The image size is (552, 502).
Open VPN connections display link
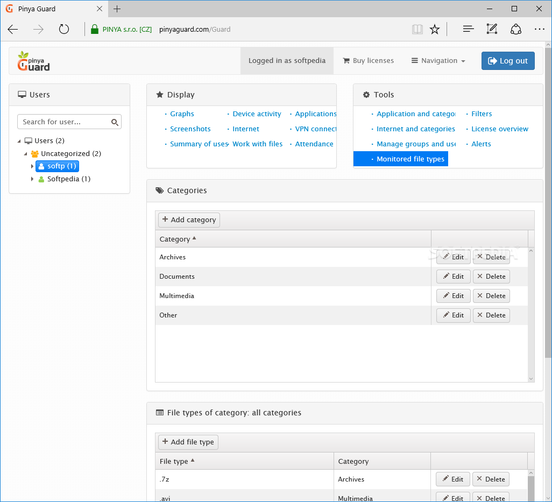[315, 129]
